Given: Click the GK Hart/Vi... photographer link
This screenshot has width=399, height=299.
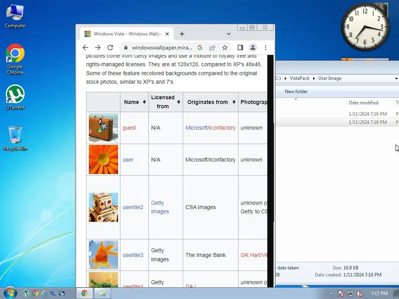Looking at the screenshot, I should (x=254, y=255).
